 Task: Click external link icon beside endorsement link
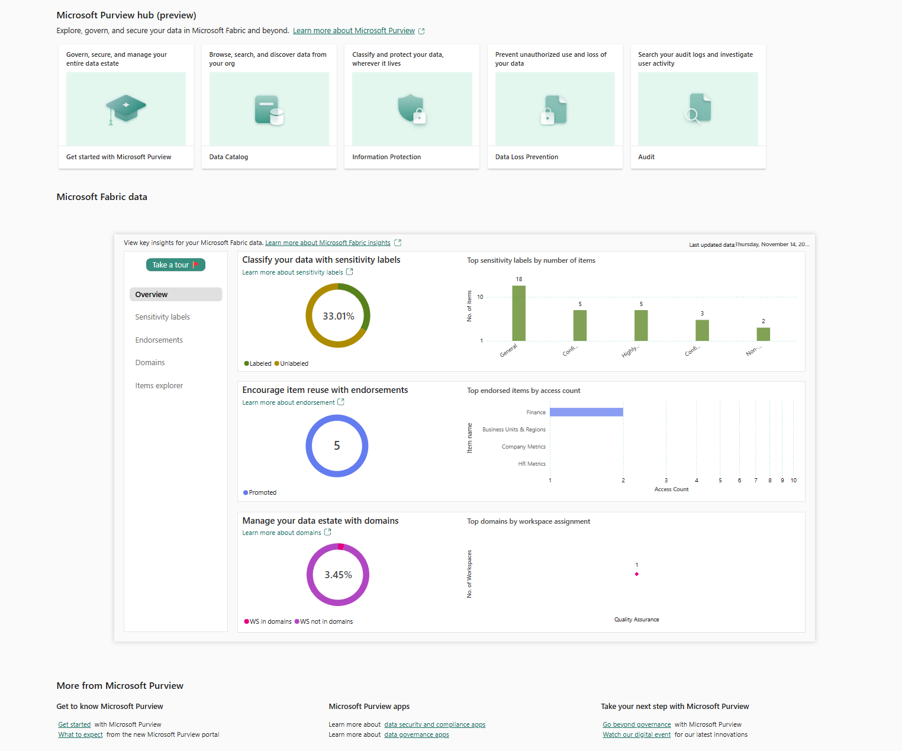click(x=341, y=402)
